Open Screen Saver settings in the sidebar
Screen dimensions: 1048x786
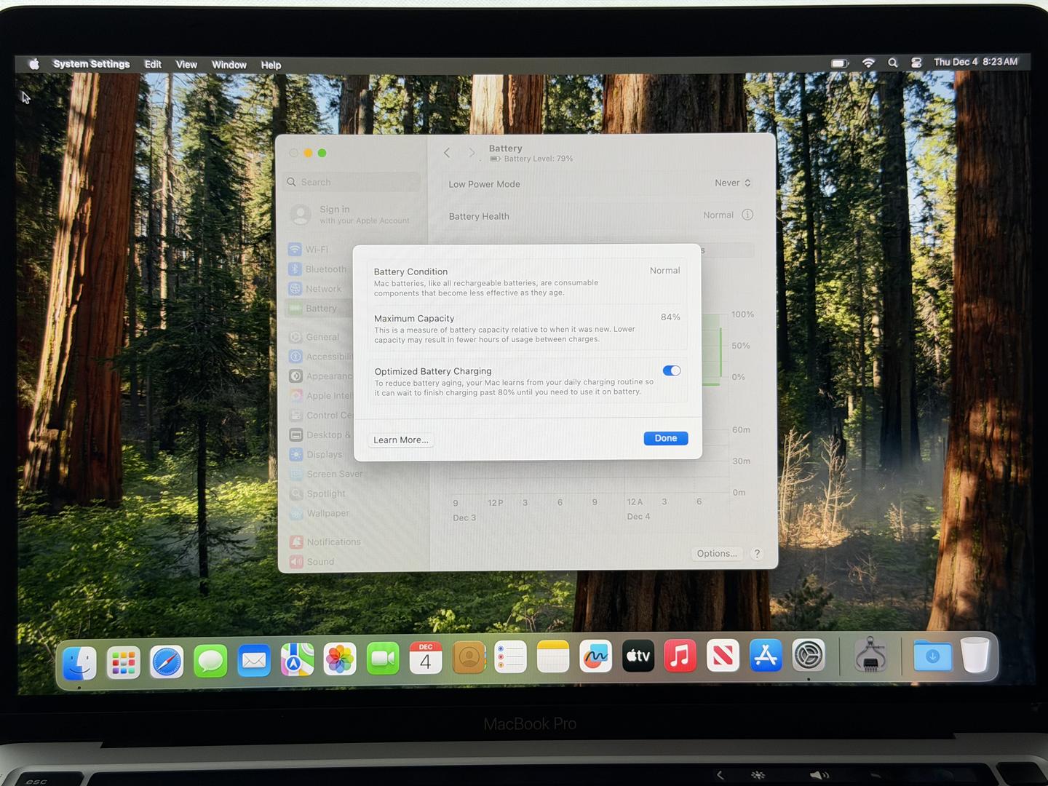coord(326,474)
